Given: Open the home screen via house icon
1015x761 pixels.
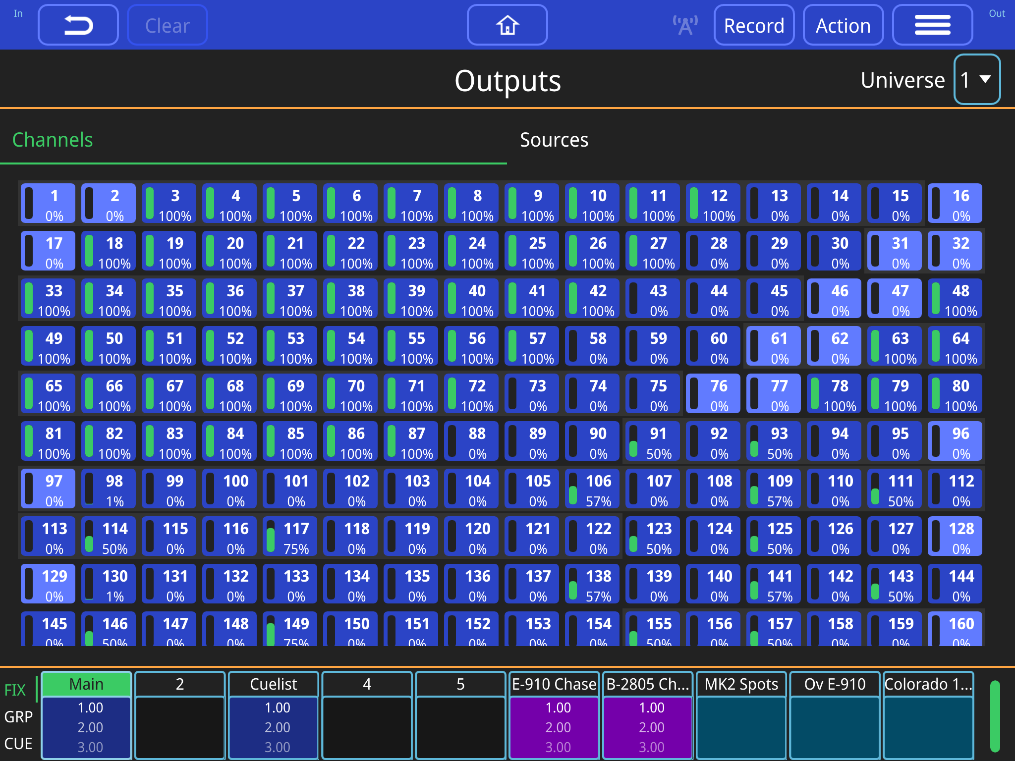Looking at the screenshot, I should coord(507,25).
